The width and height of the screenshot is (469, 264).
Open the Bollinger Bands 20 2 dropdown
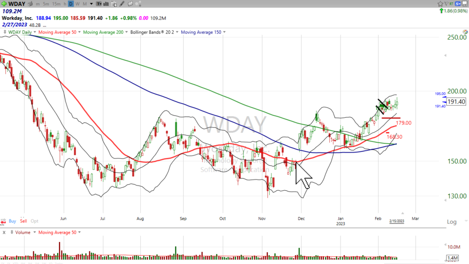coord(177,32)
